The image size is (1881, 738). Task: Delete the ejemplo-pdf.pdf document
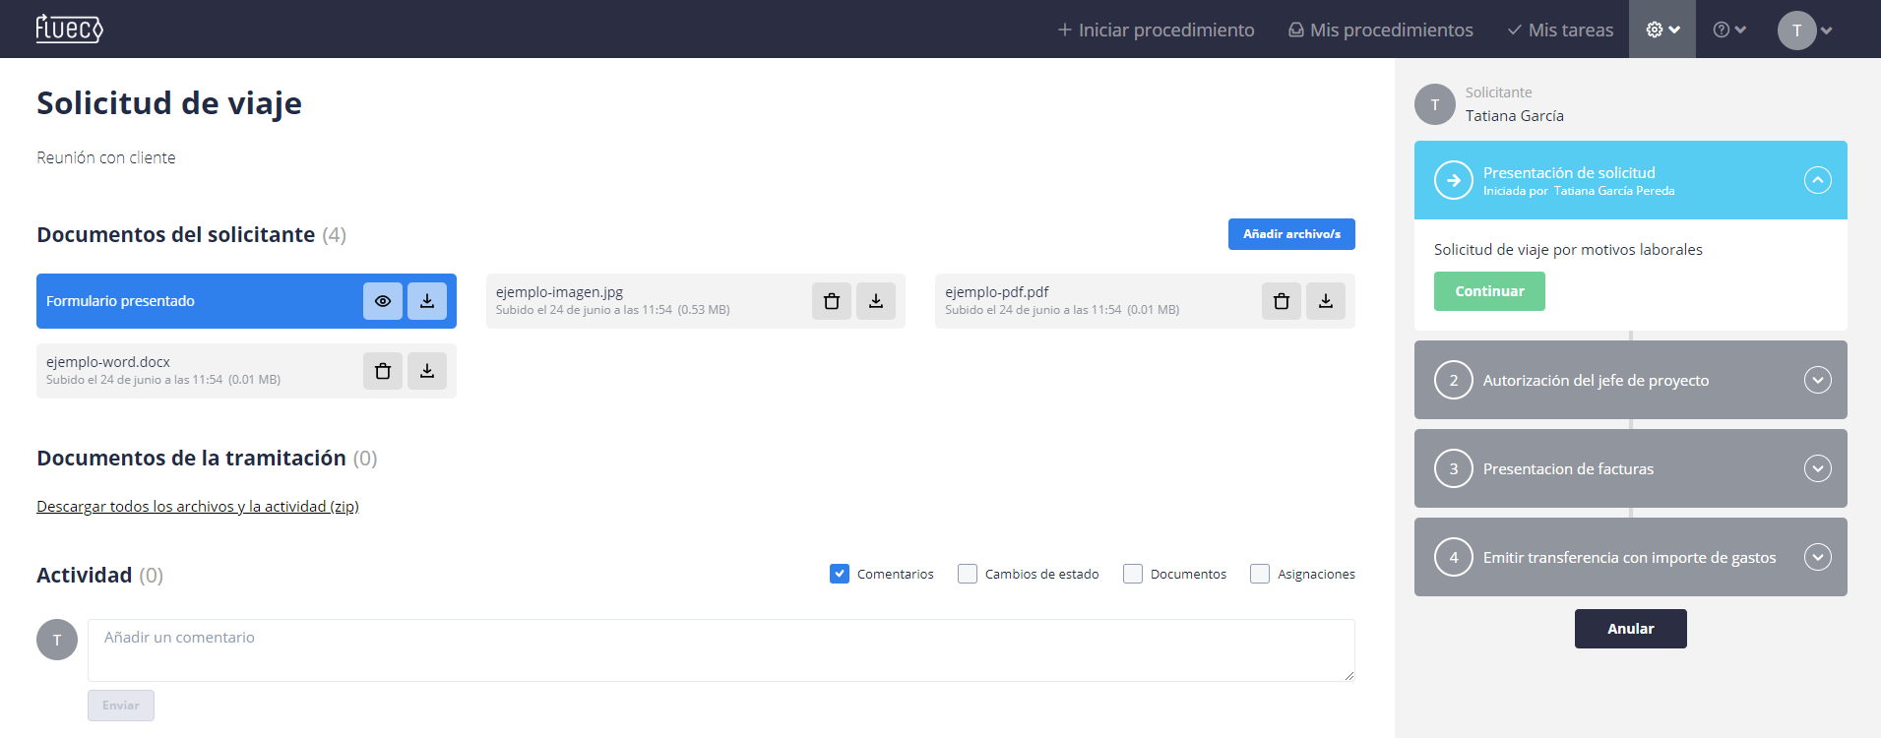point(1282,301)
